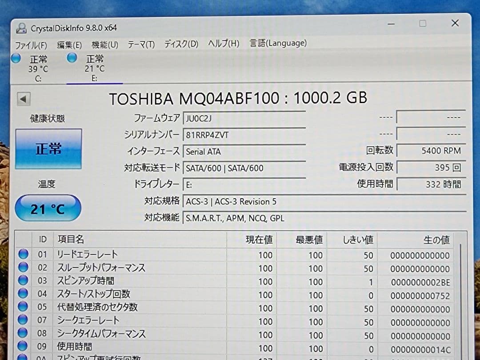Viewport: 480px width, 360px height.
Task: Click rotation rate field 5400 RPM
Action: click(431, 150)
